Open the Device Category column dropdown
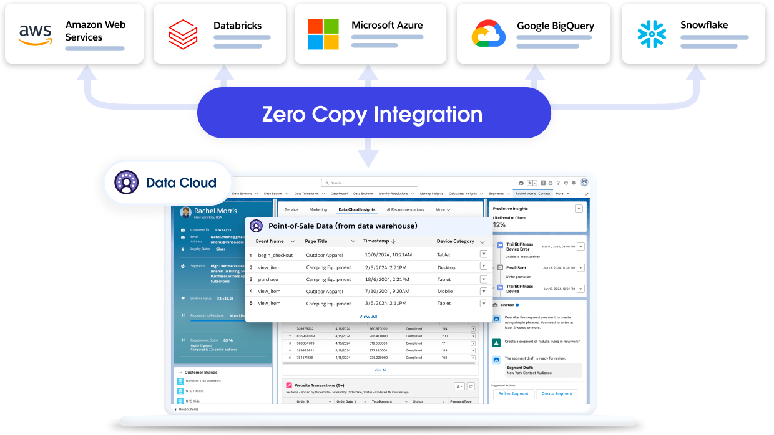Screen dimensions: 774x435 [x=482, y=241]
